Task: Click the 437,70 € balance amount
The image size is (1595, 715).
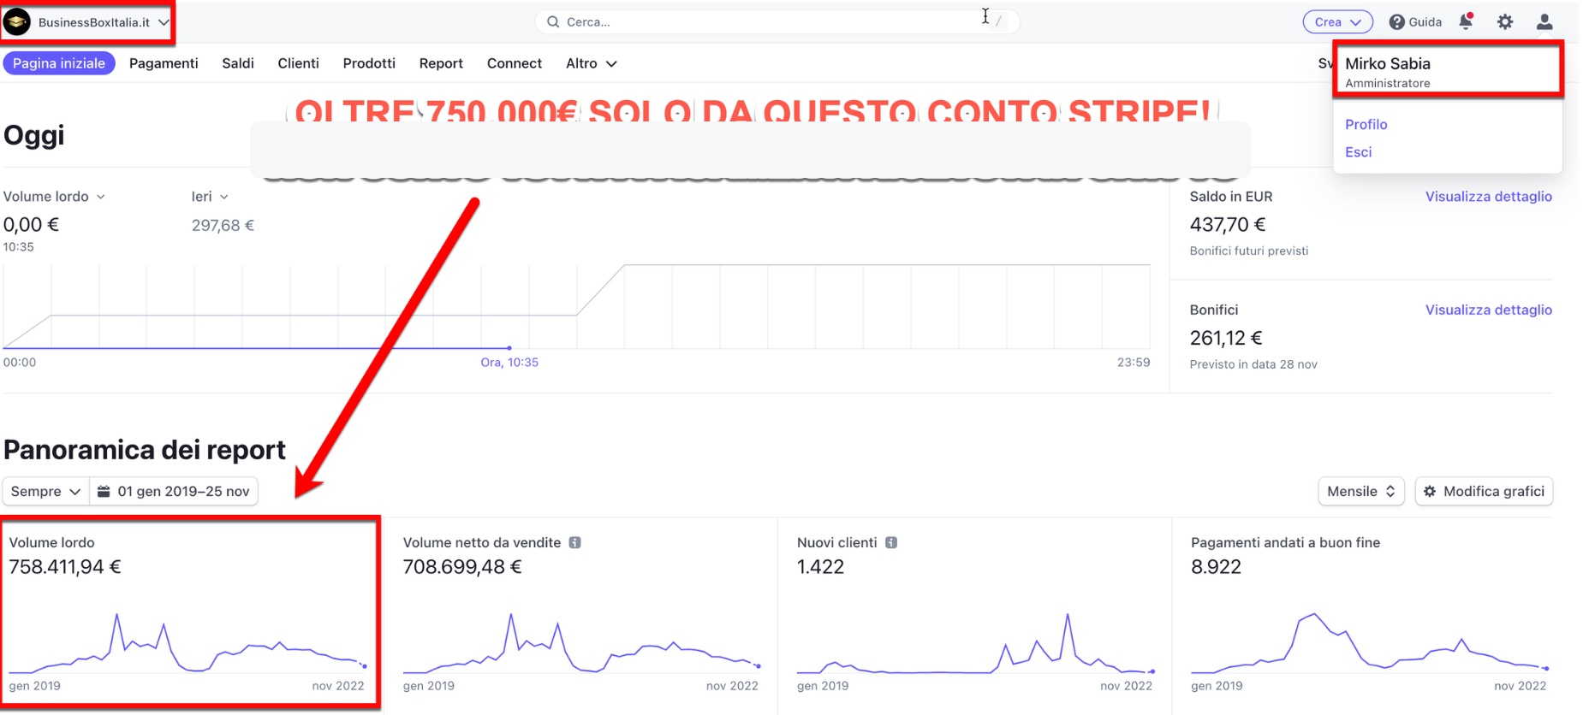Action: pos(1227,224)
